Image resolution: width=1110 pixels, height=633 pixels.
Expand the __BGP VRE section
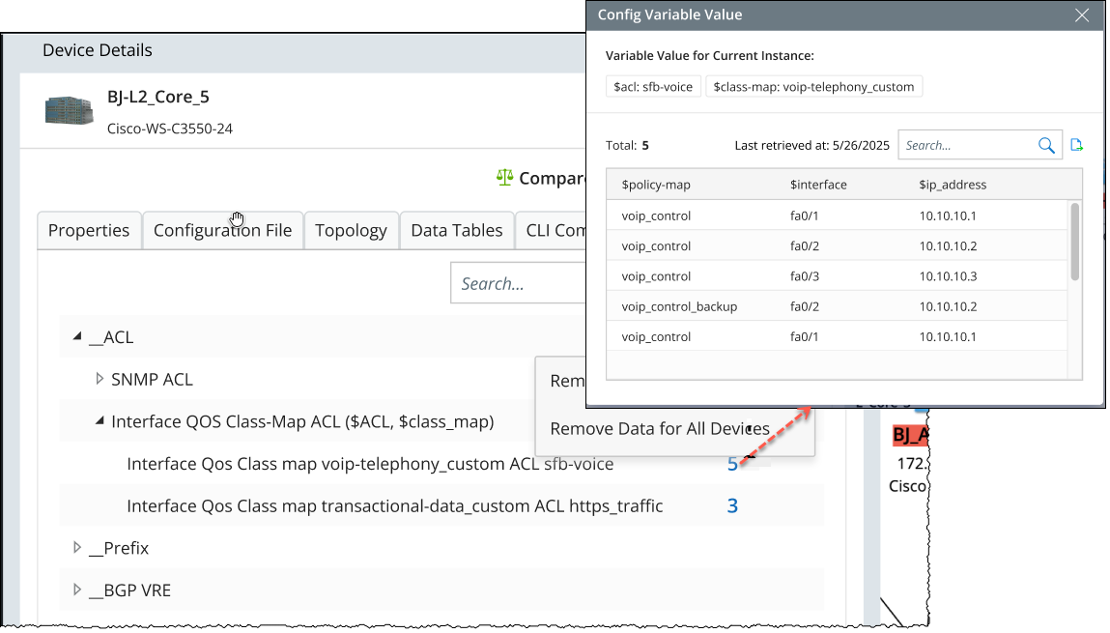click(x=77, y=590)
